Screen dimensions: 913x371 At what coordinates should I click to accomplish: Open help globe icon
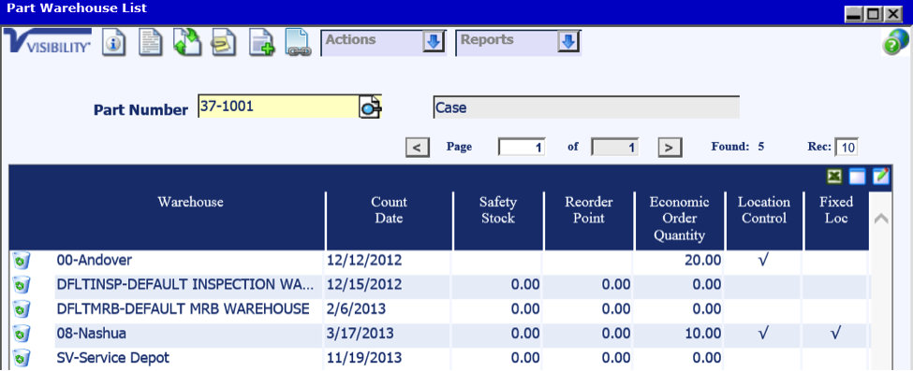tap(895, 42)
